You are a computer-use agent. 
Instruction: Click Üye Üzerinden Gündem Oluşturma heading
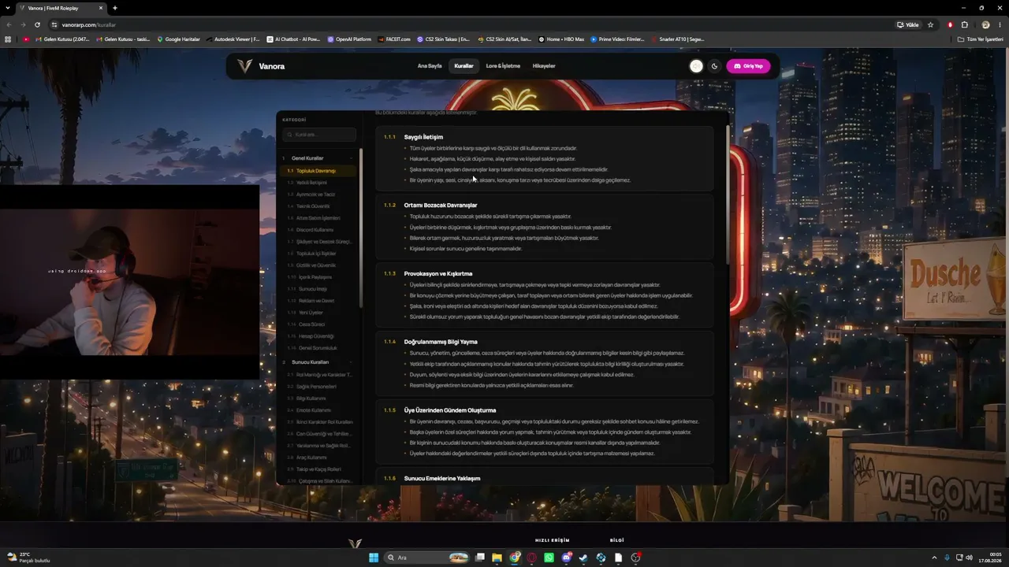(x=450, y=410)
